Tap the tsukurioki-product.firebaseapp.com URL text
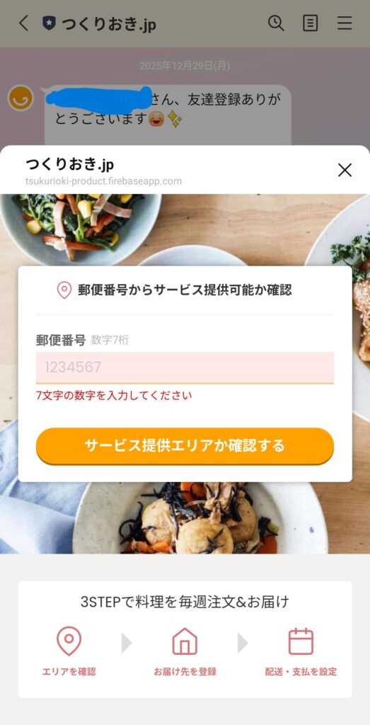The width and height of the screenshot is (370, 725). click(x=103, y=181)
